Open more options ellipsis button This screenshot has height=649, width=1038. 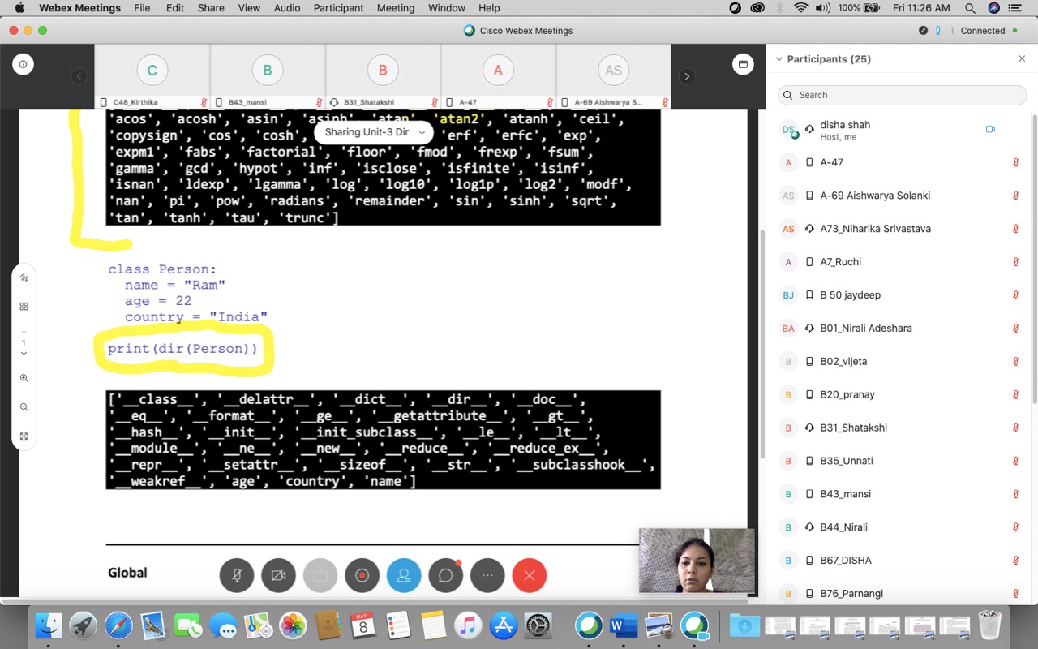click(487, 575)
